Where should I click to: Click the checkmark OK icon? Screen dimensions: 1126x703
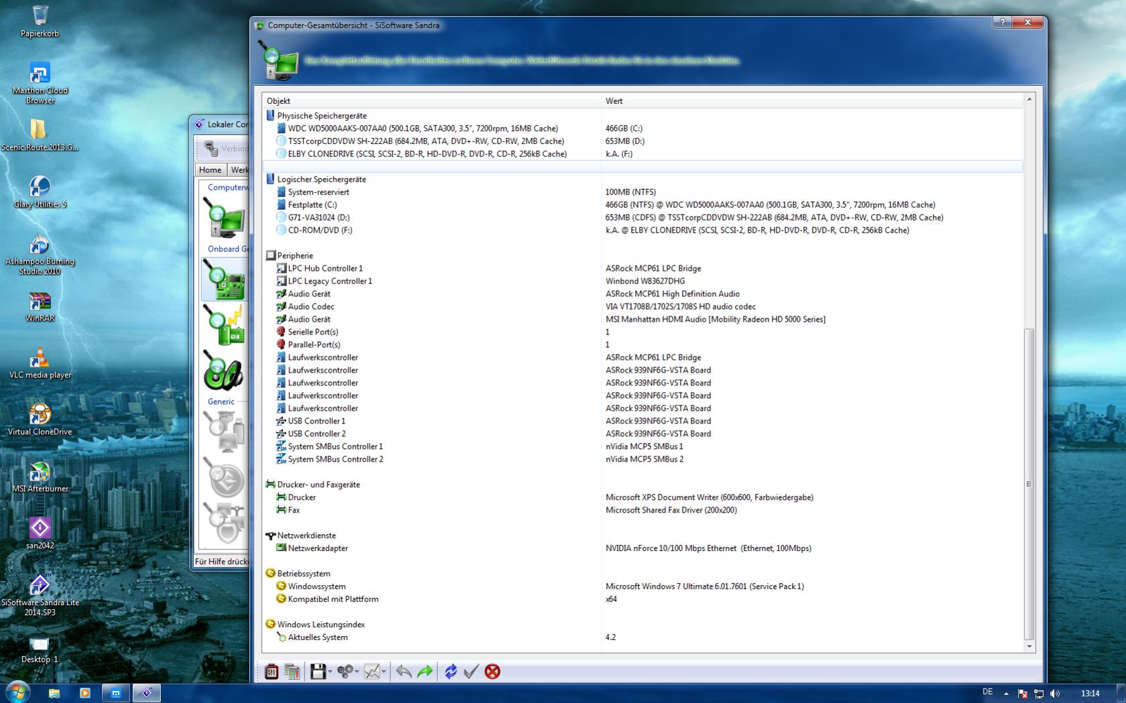(x=471, y=672)
